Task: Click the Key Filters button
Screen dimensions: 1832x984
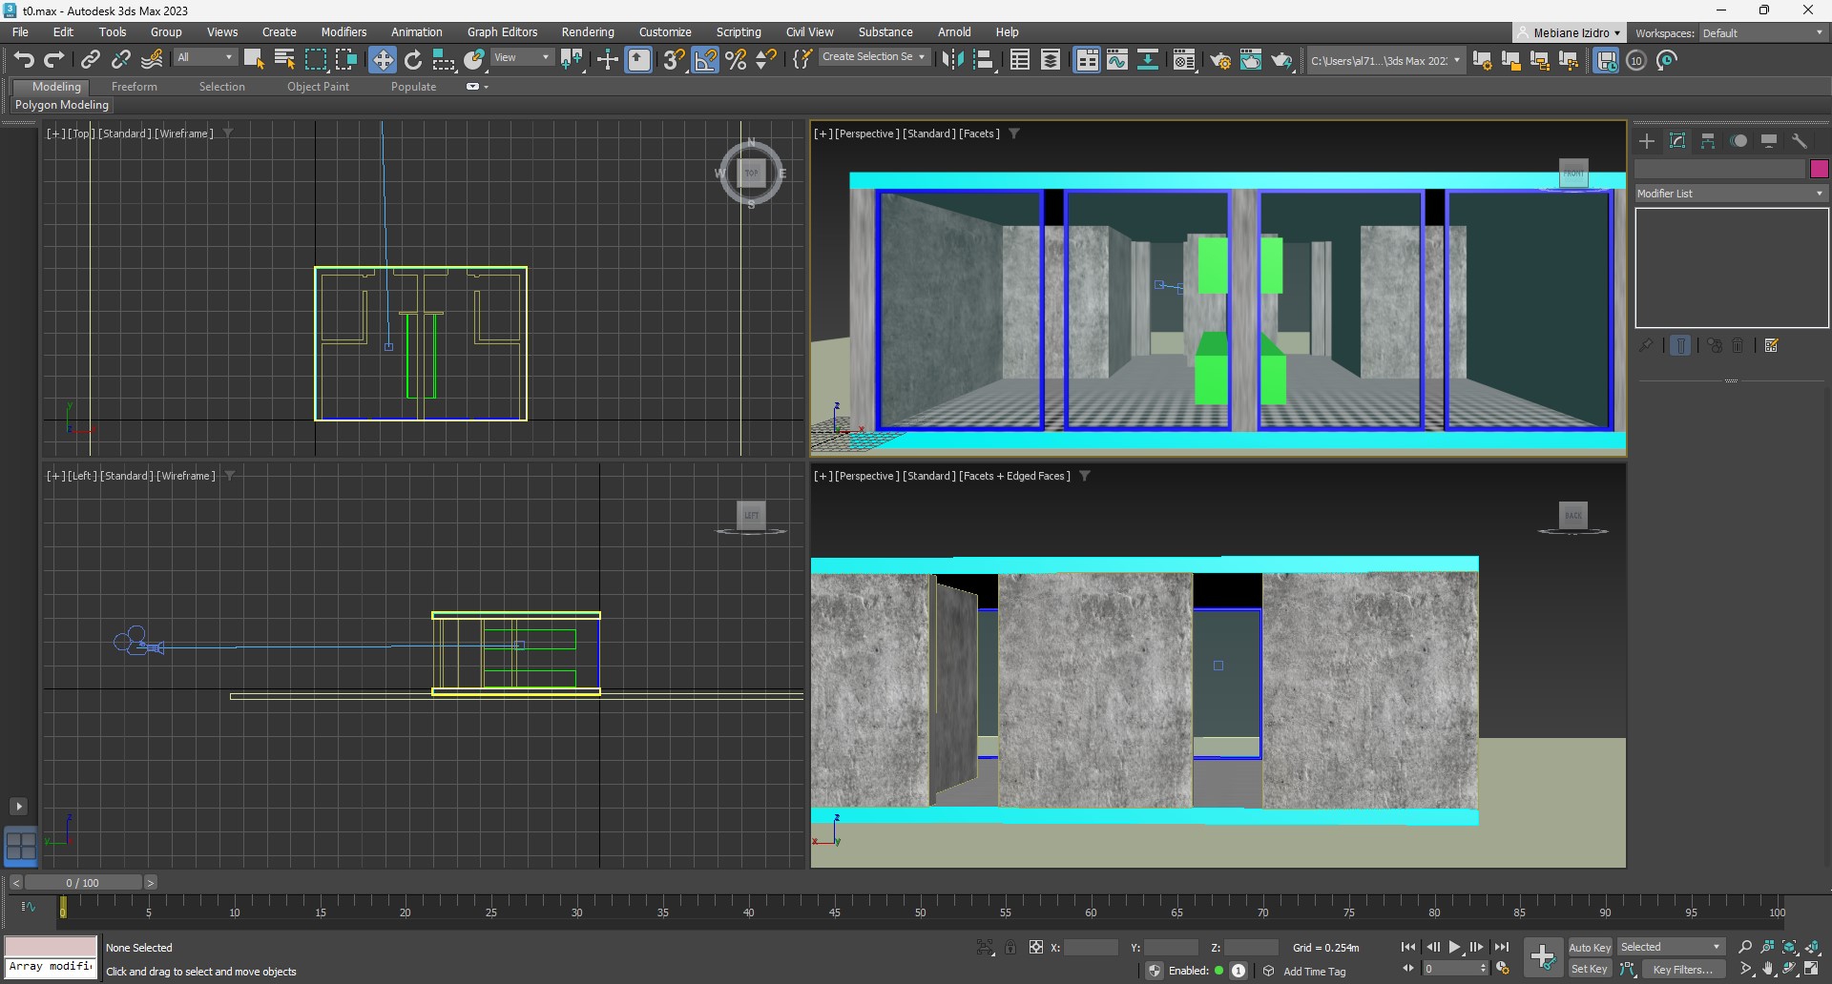Action: coord(1682,969)
